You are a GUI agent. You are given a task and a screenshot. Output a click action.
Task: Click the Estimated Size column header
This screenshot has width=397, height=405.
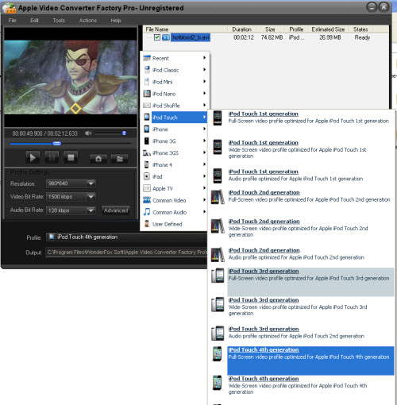click(328, 29)
